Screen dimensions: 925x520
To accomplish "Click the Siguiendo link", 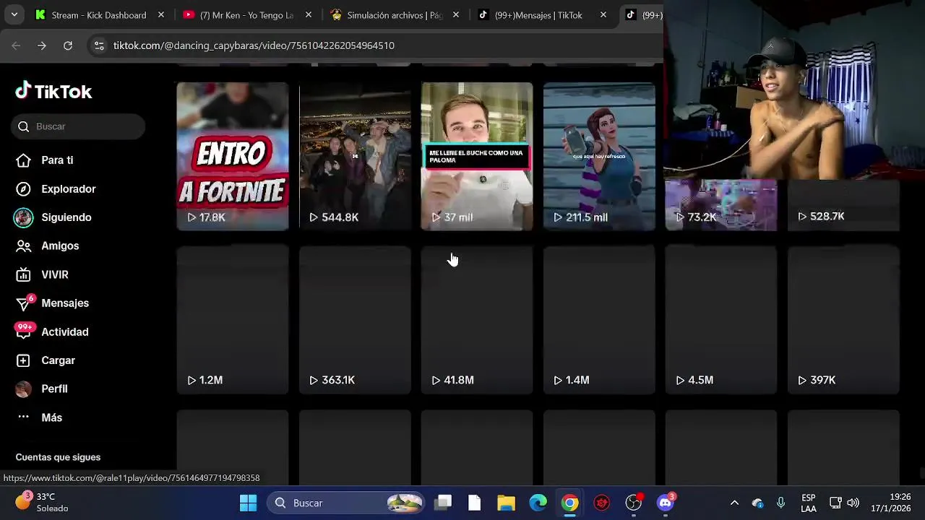I will point(66,217).
